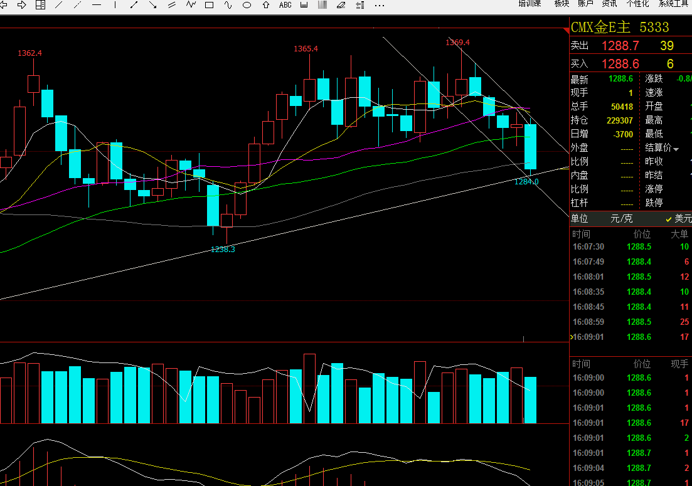The image size is (692, 486).
Task: Click the CMX金E主 contract title
Action: click(x=600, y=28)
